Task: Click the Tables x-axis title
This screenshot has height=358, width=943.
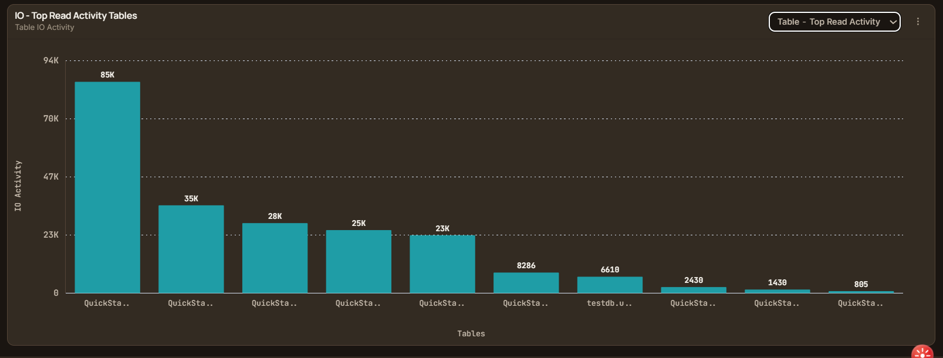Action: [471, 334]
